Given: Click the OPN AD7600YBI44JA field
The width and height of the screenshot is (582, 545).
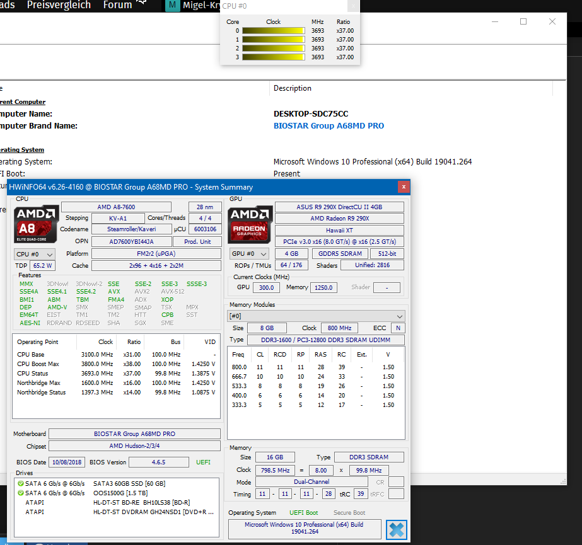Looking at the screenshot, I should tap(131, 241).
